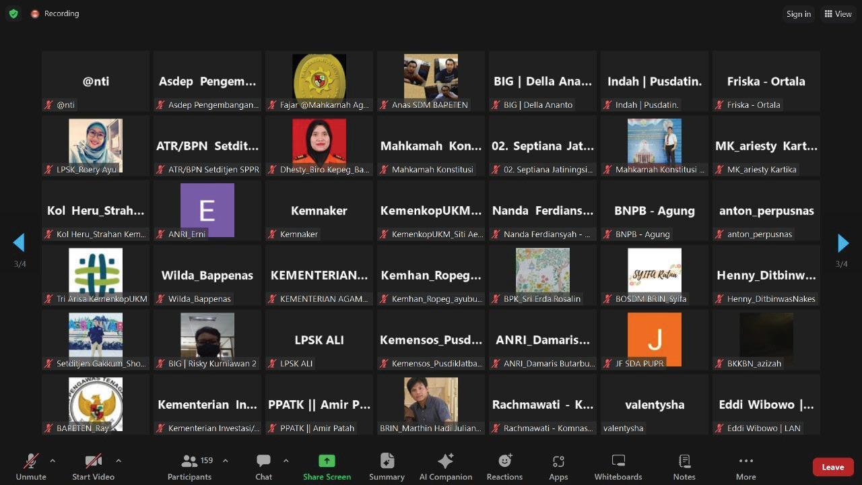The width and height of the screenshot is (862, 485).
Task: Open the Chat panel
Action: (x=263, y=467)
